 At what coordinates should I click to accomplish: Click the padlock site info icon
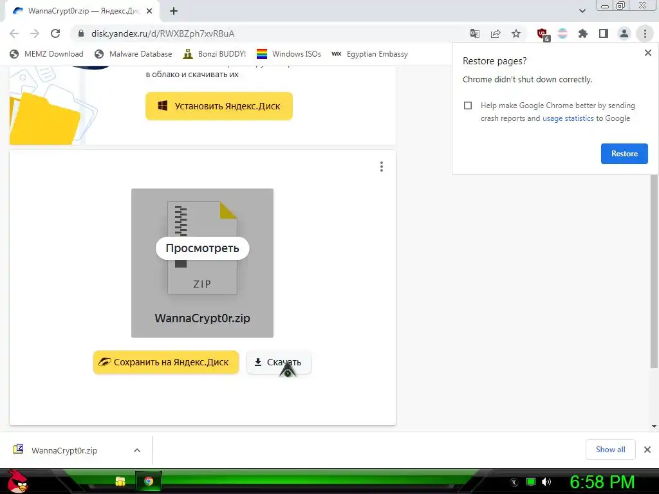81,33
